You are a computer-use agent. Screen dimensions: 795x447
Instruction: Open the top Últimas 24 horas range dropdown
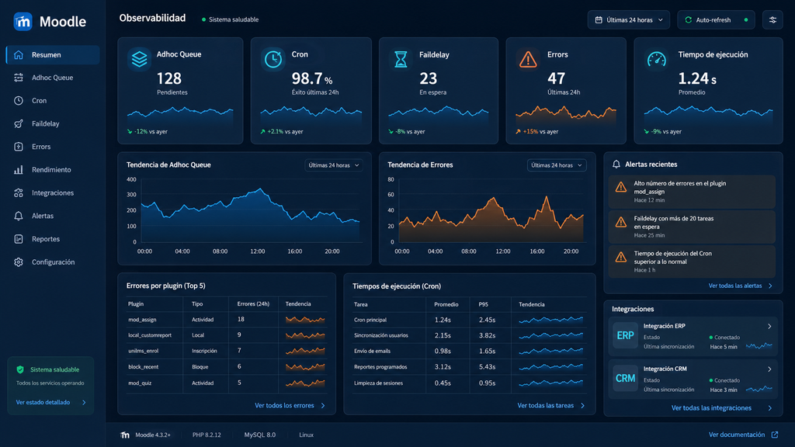pyautogui.click(x=629, y=19)
